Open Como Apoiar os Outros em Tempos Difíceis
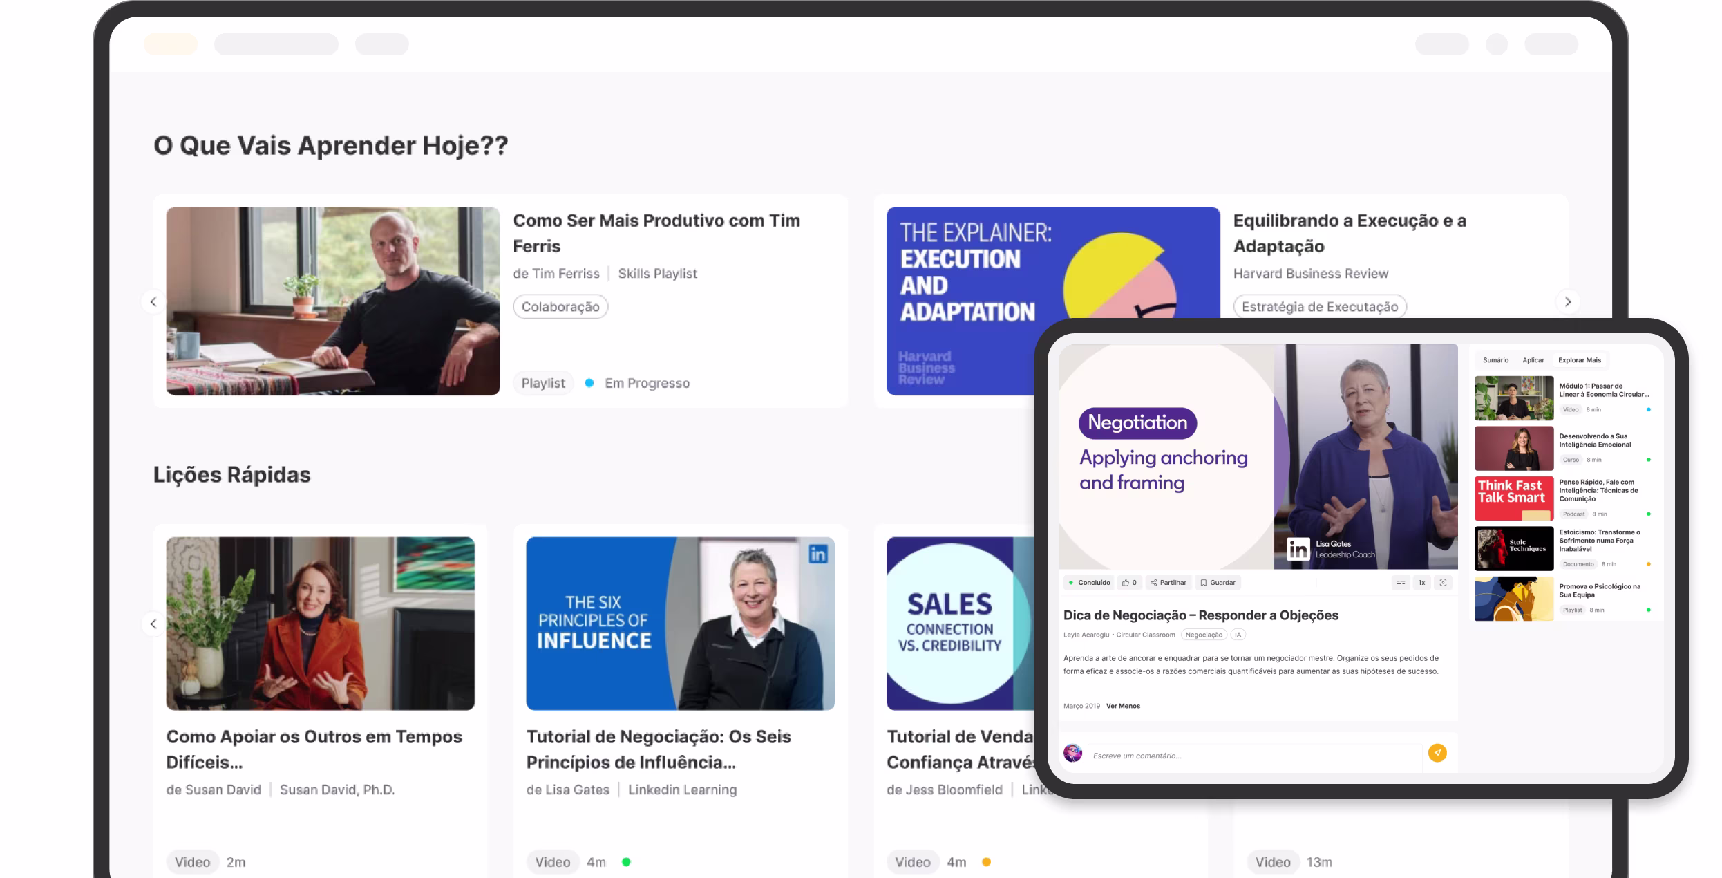 [x=314, y=749]
